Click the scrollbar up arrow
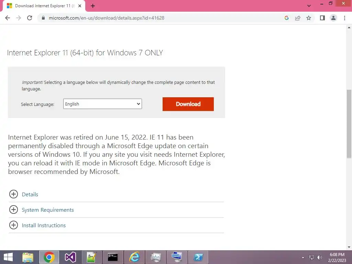Viewport: 352px width, 264px height. pyautogui.click(x=349, y=27)
